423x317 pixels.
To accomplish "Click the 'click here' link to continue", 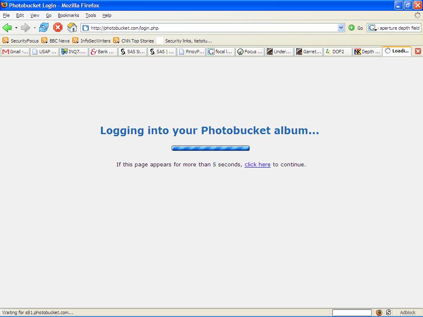I will coord(257,164).
